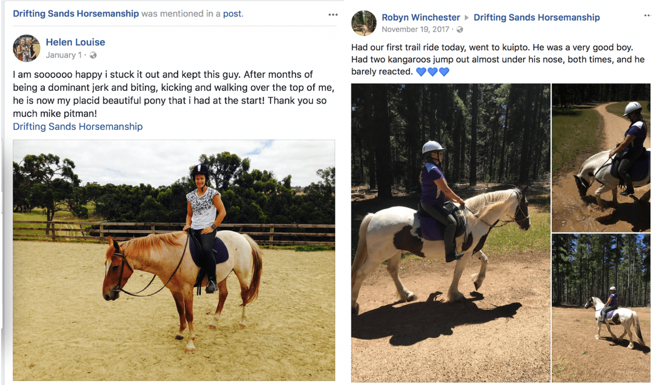Open Helen Louise's profile name link

tap(75, 42)
